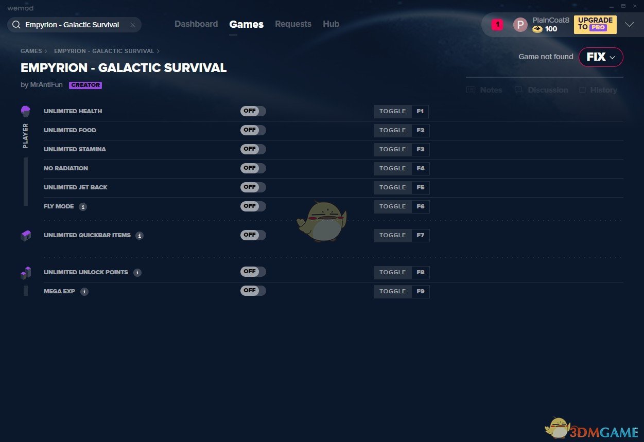This screenshot has height=442, width=644.
Task: Switch to the Discussion tab
Action: (x=541, y=90)
